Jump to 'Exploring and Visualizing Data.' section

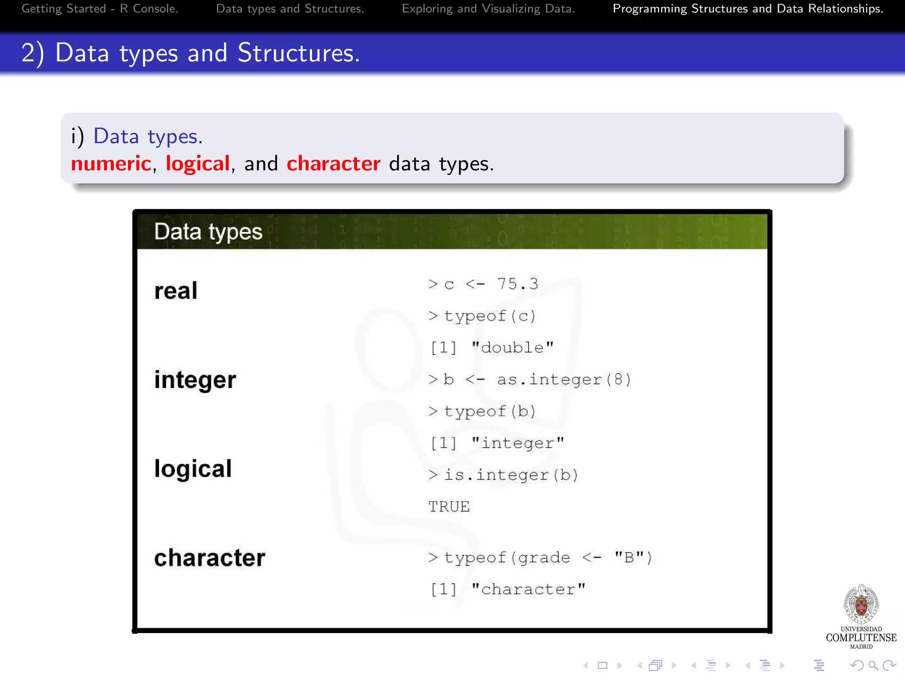(x=488, y=9)
